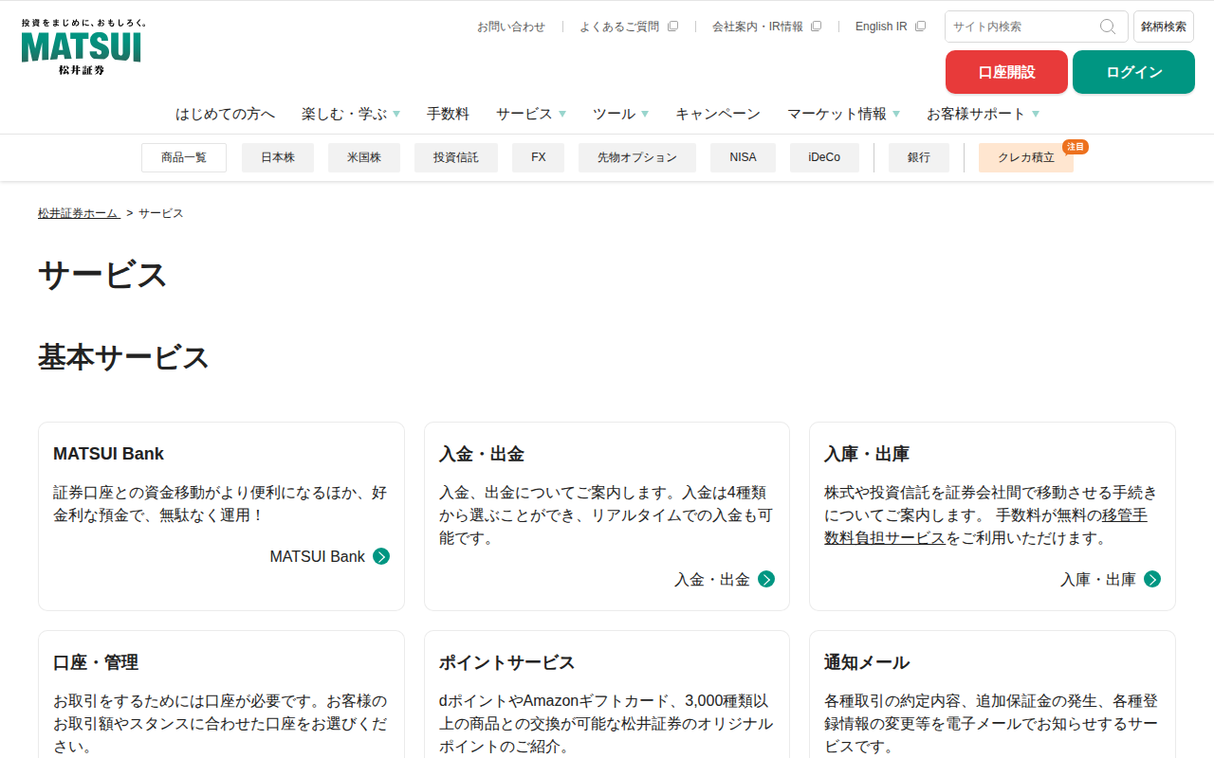The width and height of the screenshot is (1214, 758).
Task: Click the 通知メール card heading
Action: pos(867,662)
